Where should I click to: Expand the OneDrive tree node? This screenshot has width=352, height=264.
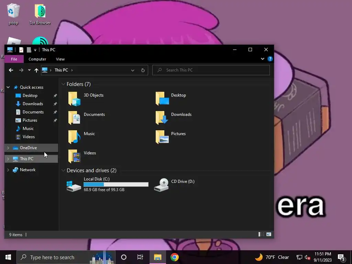click(8, 148)
